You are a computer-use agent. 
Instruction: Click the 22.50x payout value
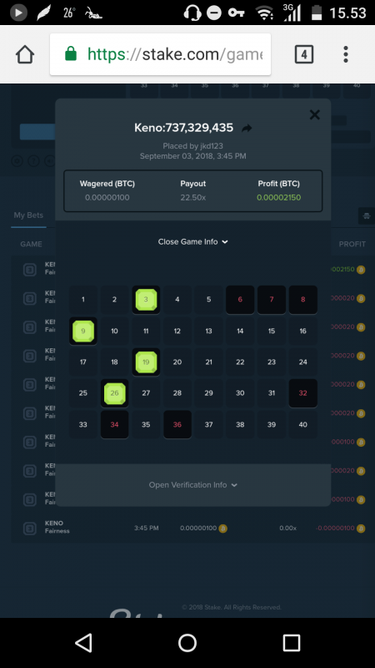pos(193,198)
